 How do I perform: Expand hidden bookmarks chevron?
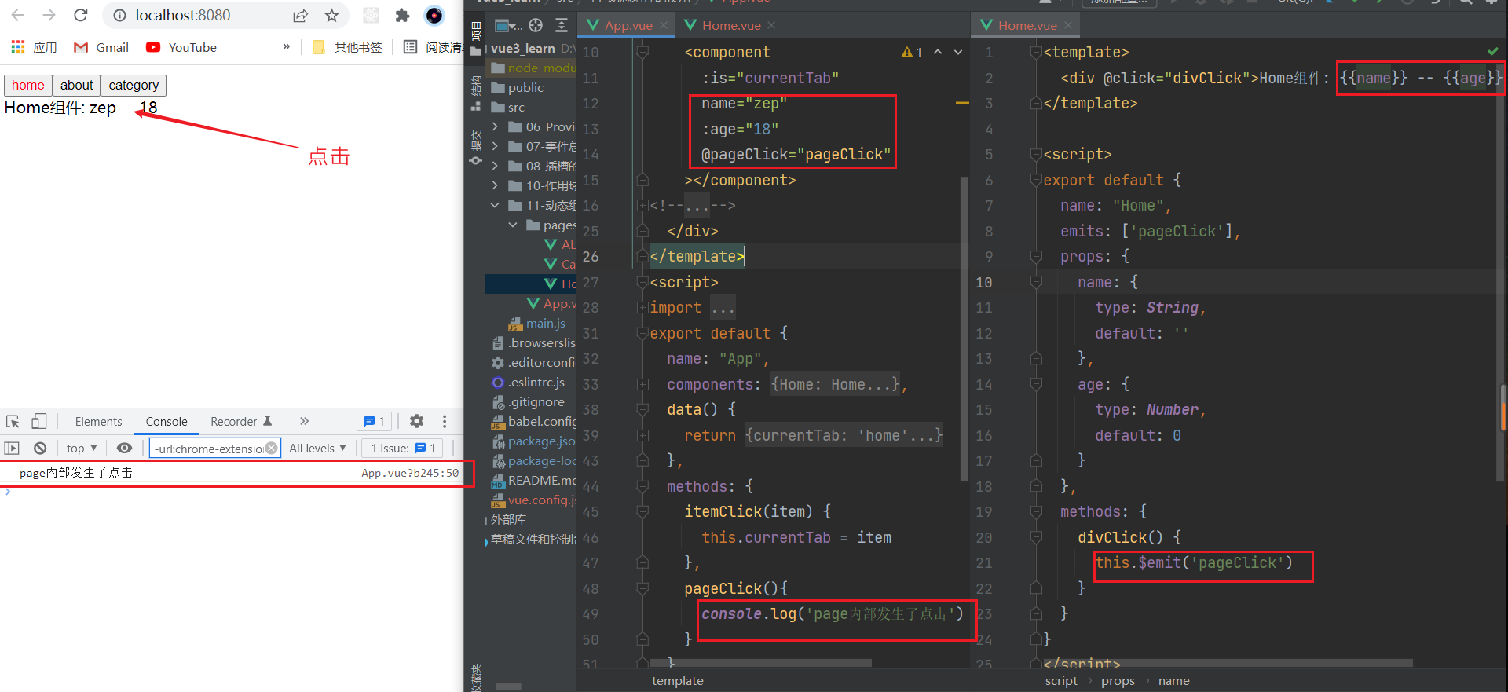[287, 47]
